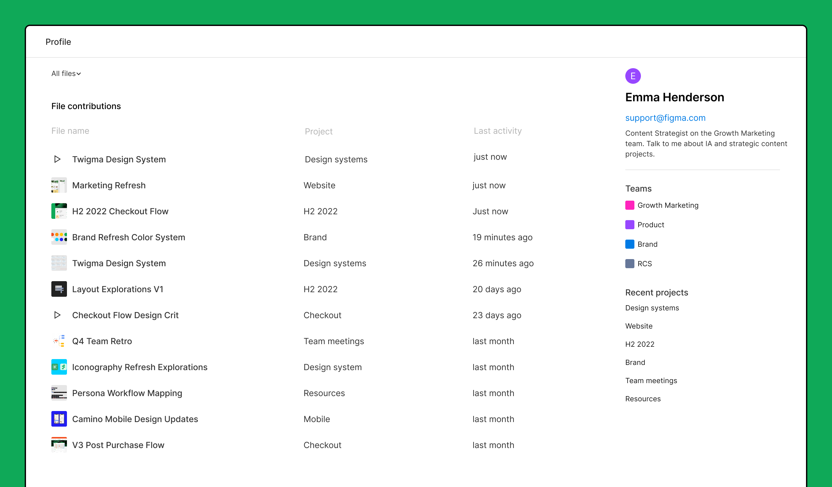
Task: Select the Growth Marketing team color swatch
Action: pyautogui.click(x=630, y=205)
